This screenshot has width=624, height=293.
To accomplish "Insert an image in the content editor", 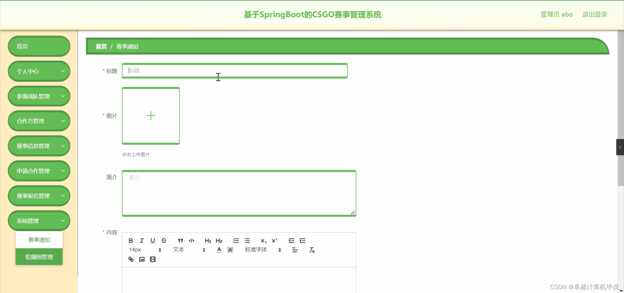I will pyautogui.click(x=142, y=259).
